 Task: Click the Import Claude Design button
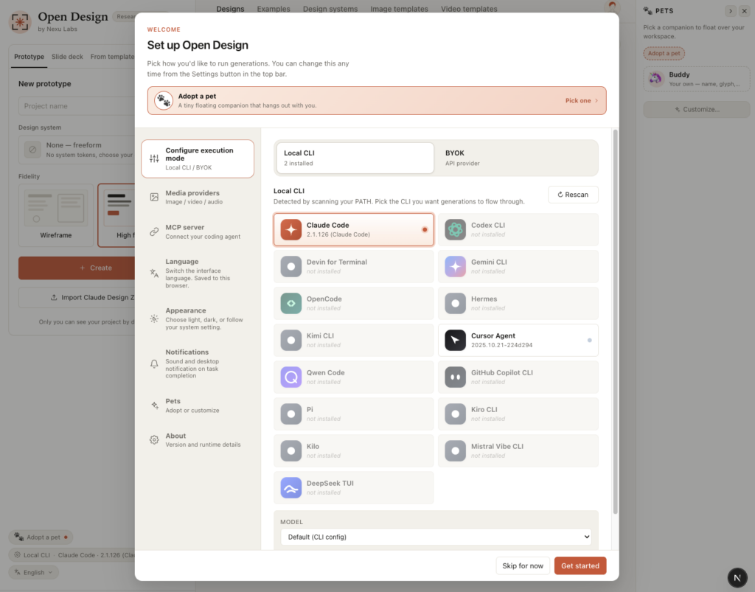[77, 297]
